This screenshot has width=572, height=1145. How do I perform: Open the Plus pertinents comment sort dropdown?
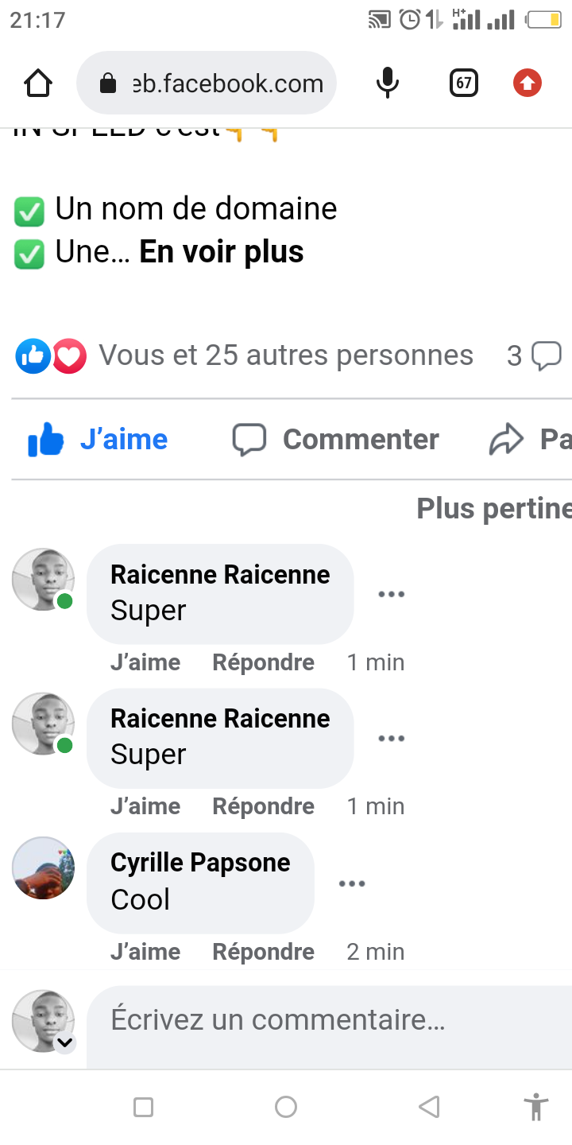pos(494,509)
